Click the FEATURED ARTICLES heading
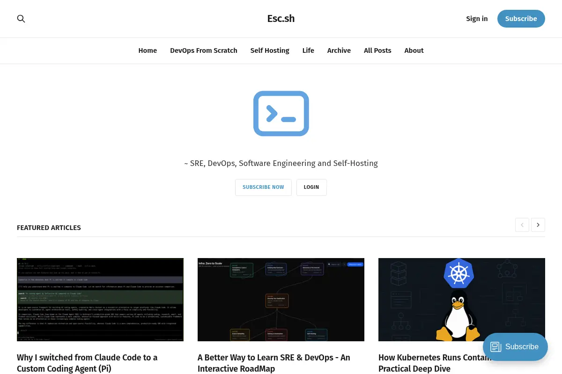Viewport: 562px width, 374px height. [x=49, y=228]
